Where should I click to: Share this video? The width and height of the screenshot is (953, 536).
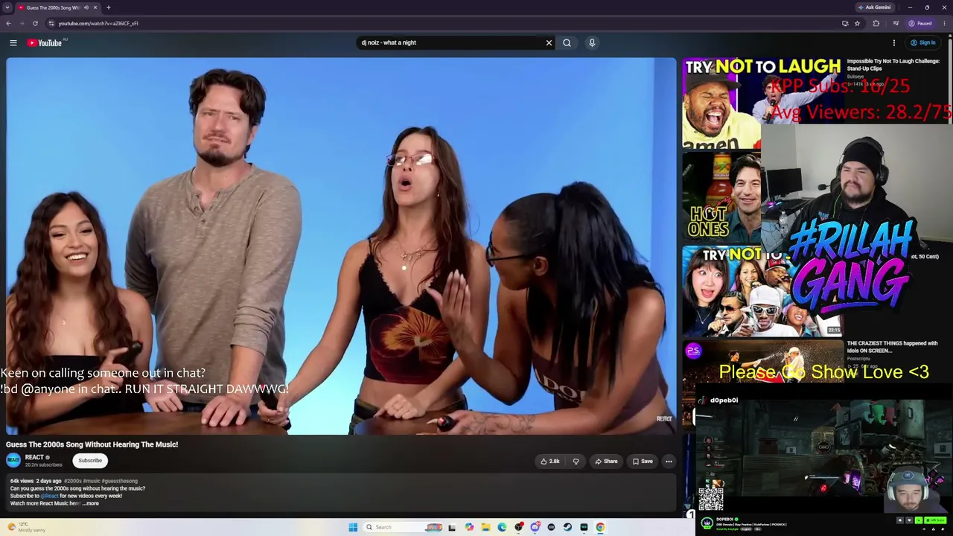pyautogui.click(x=606, y=462)
